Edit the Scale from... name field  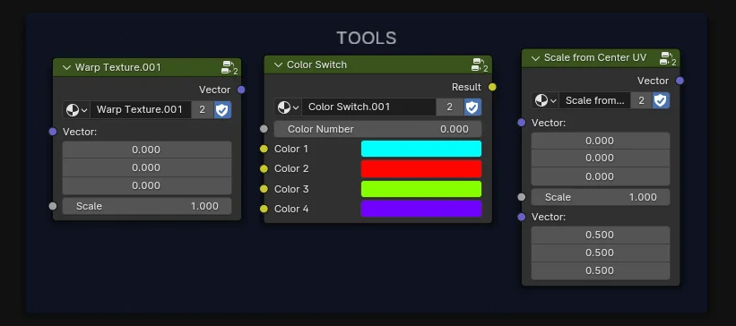click(x=594, y=100)
